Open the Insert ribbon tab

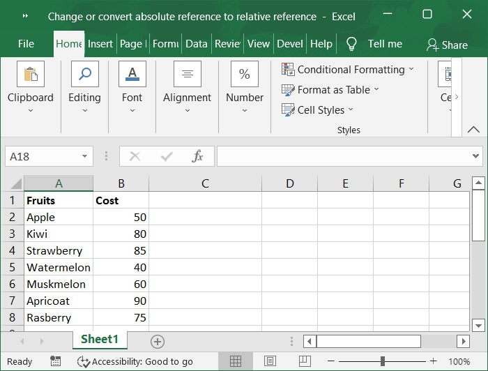click(x=100, y=43)
